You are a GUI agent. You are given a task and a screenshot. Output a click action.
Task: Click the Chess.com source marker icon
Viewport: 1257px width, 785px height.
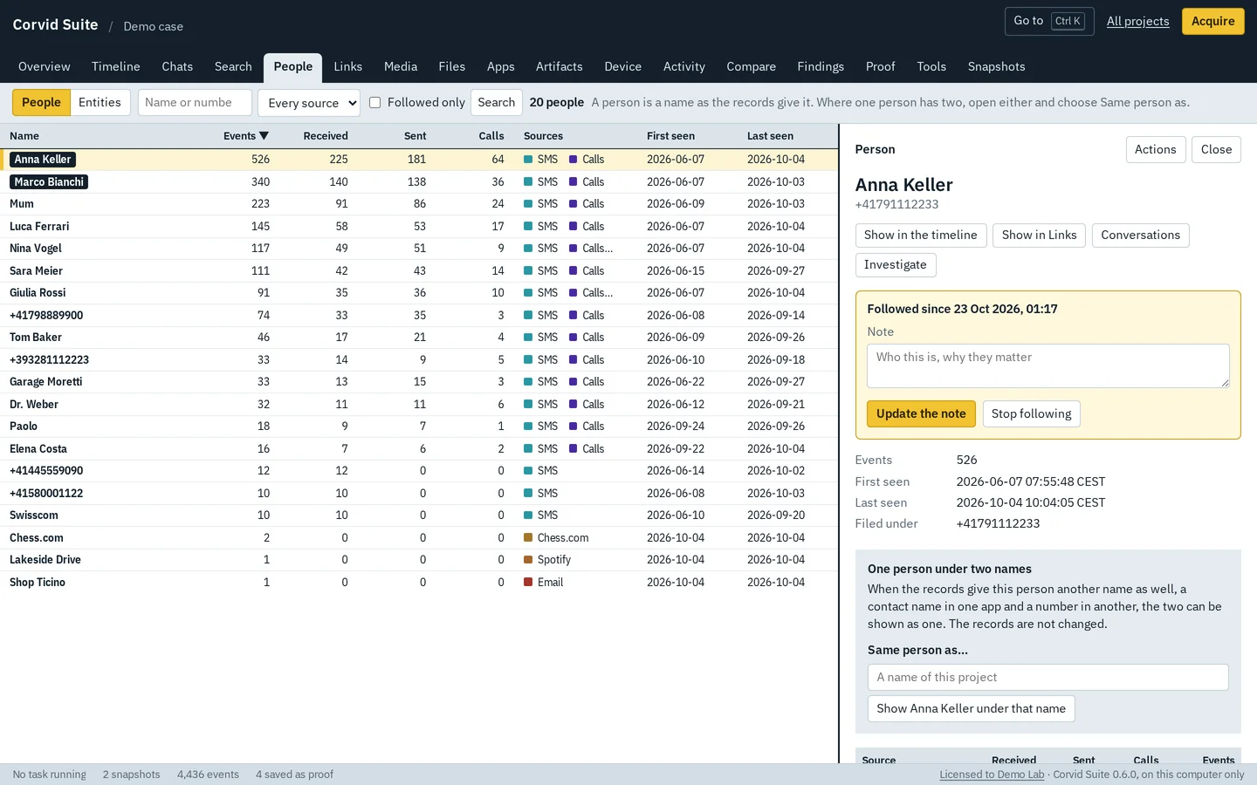(x=528, y=538)
